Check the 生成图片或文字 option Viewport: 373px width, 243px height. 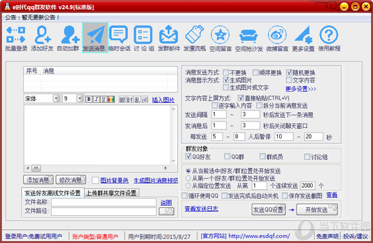pyautogui.click(x=226, y=87)
